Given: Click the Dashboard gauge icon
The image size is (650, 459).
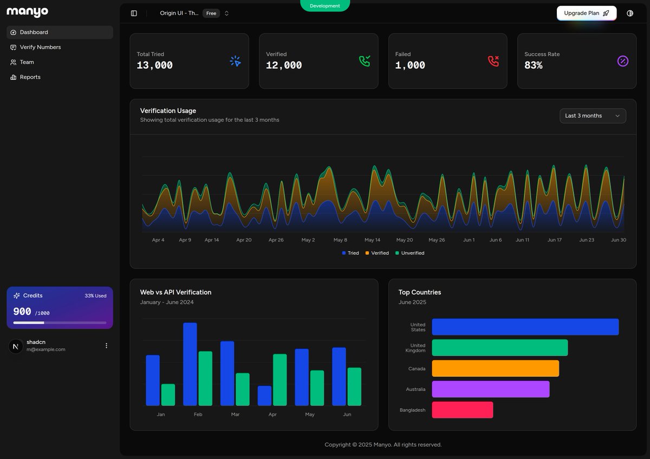Looking at the screenshot, I should coord(14,32).
